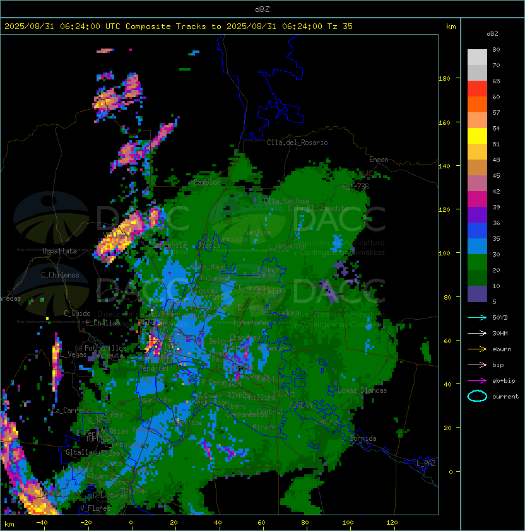This screenshot has height=531, width=525.
Task: Click the 'L_Asuncion' place label
Action: [287, 246]
